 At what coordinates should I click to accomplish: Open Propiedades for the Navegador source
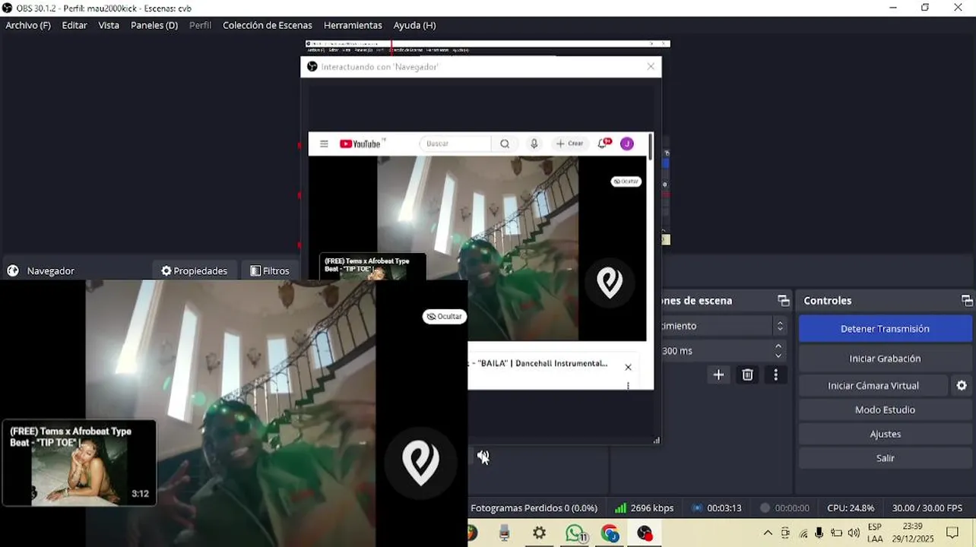click(195, 270)
